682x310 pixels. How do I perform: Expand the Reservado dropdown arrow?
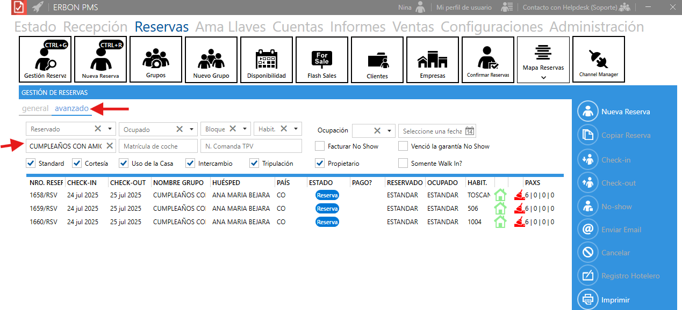click(110, 129)
